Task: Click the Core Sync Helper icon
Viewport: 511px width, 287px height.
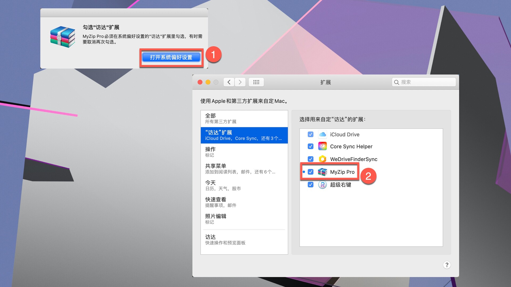Action: [323, 146]
